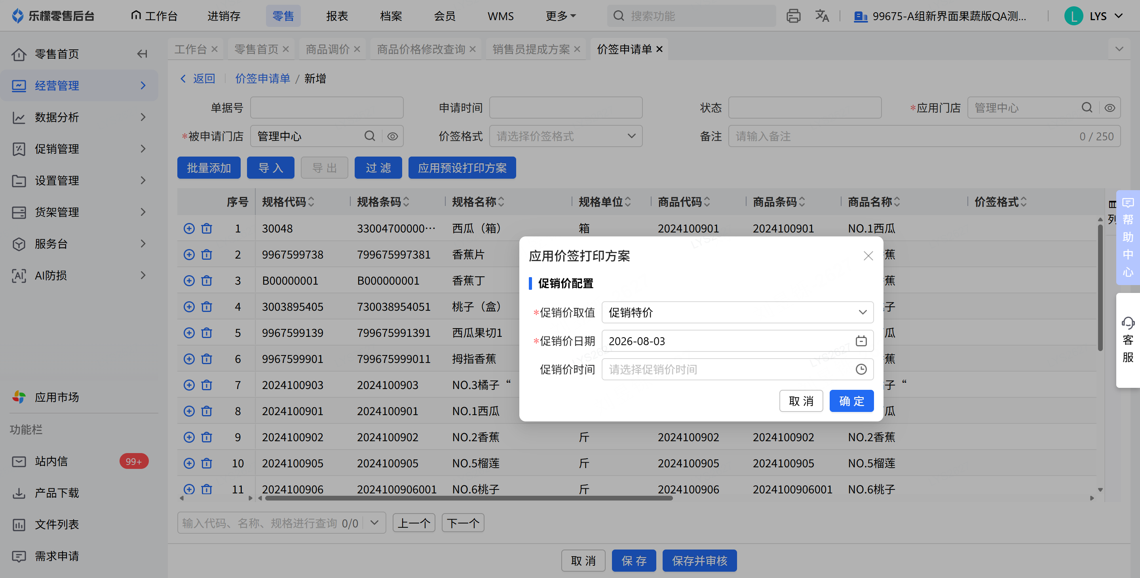Click the horizontal table scrollbar
Screen dimensions: 1140x578
[x=469, y=498]
